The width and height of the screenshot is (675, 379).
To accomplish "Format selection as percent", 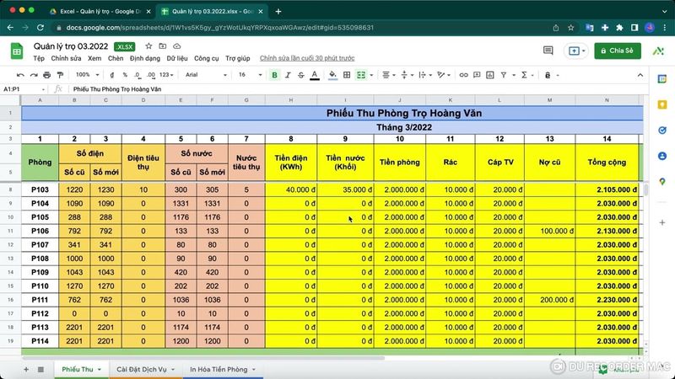I will (x=125, y=75).
